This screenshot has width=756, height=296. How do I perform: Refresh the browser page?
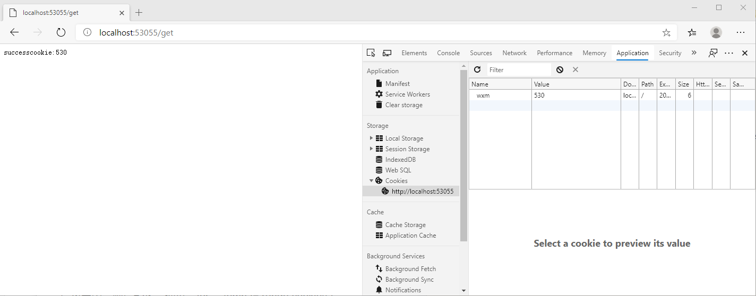coord(61,32)
